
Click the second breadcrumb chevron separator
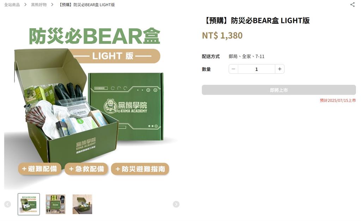coord(52,5)
